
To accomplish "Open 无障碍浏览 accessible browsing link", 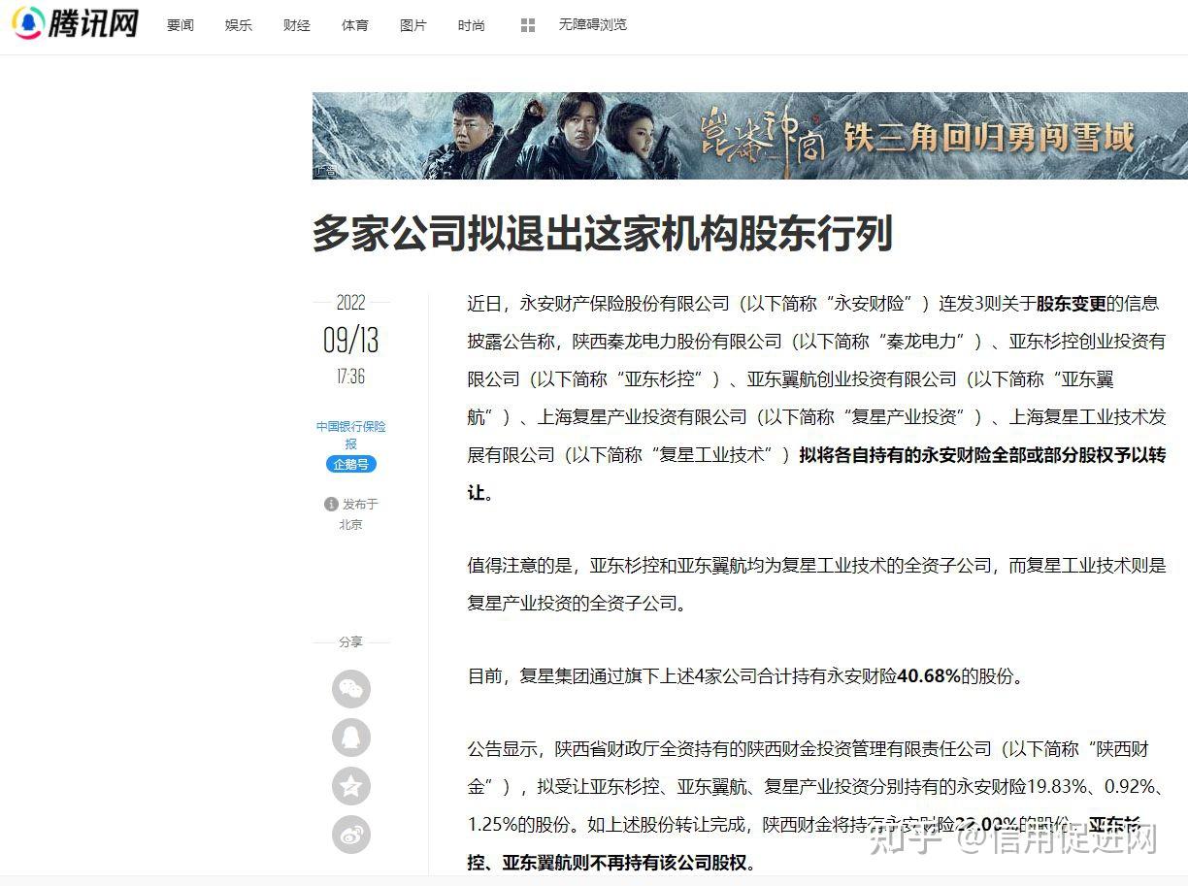I will 593,25.
